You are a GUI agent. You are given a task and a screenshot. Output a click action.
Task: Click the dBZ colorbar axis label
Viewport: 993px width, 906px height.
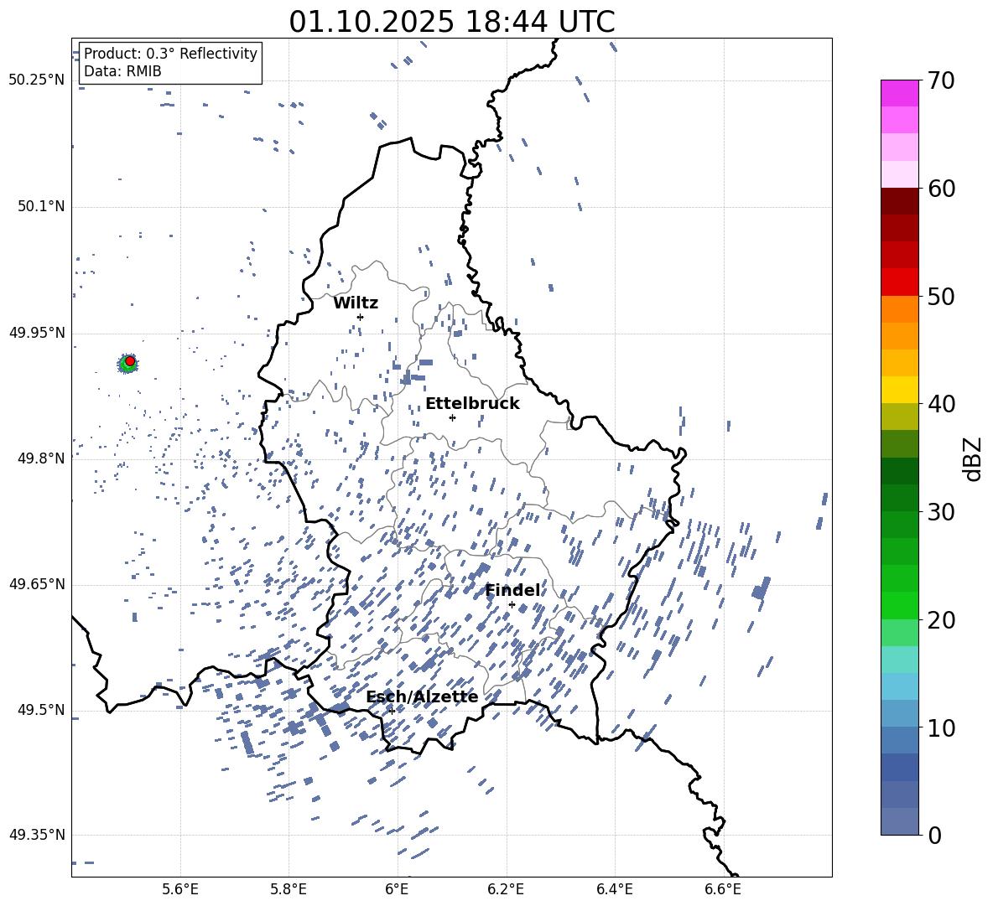(973, 458)
